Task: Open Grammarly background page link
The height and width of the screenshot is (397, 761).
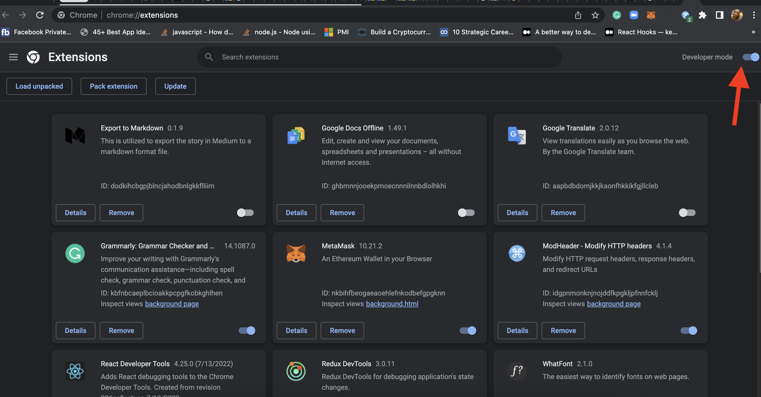Action: [172, 304]
